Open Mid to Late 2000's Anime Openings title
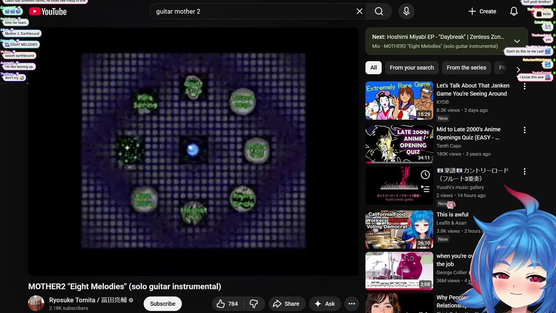The width and height of the screenshot is (556, 313). pos(468,133)
